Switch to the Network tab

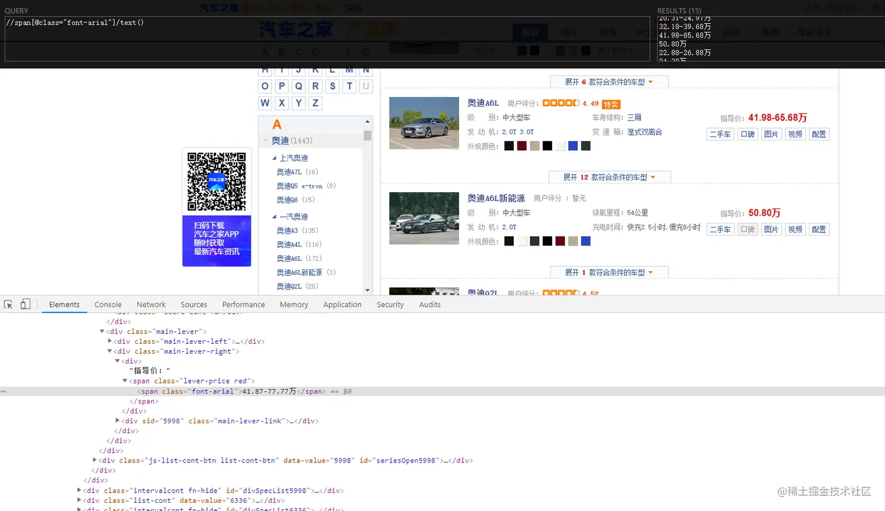151,305
